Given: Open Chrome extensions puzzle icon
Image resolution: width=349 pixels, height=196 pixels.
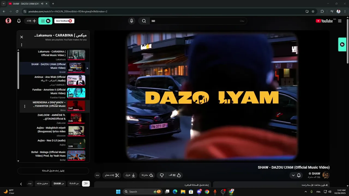Looking at the screenshot, I should [x=322, y=11].
